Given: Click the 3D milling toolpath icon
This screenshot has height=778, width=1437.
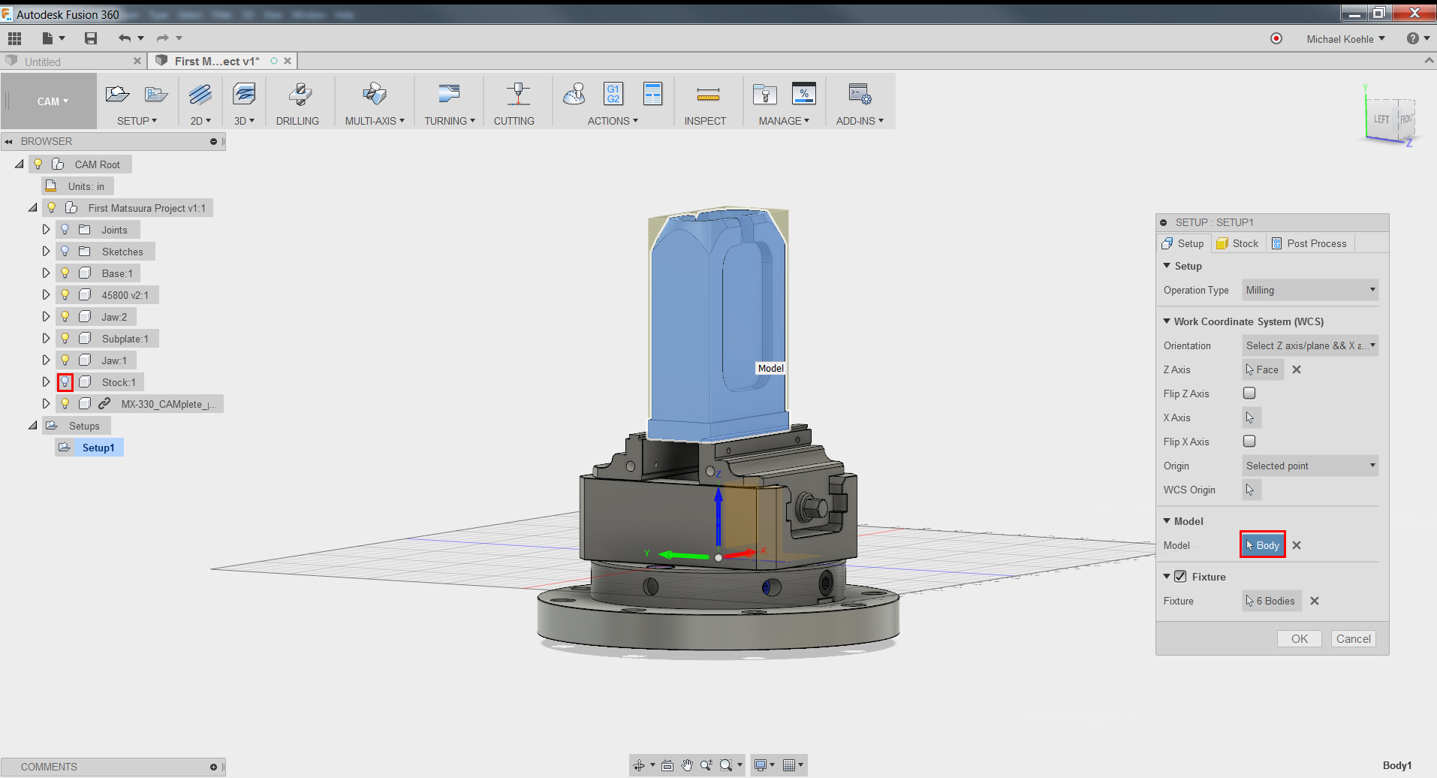Looking at the screenshot, I should point(244,94).
